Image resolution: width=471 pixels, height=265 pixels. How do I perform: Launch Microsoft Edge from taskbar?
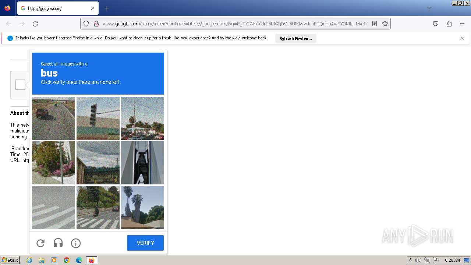[79, 260]
